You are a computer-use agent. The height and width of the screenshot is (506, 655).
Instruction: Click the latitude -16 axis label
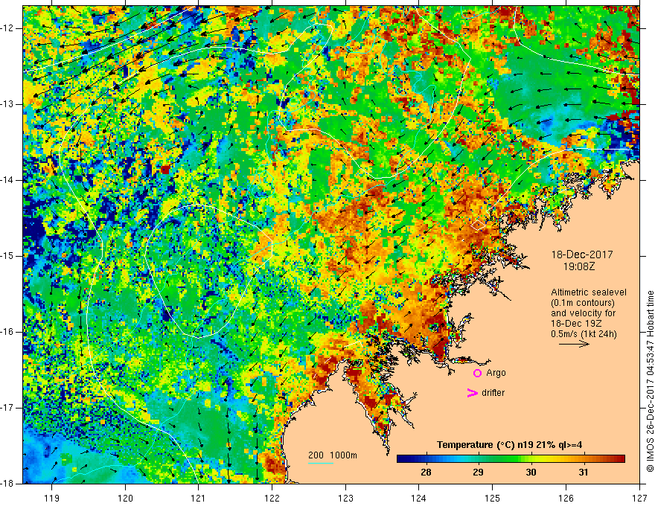tap(7, 332)
